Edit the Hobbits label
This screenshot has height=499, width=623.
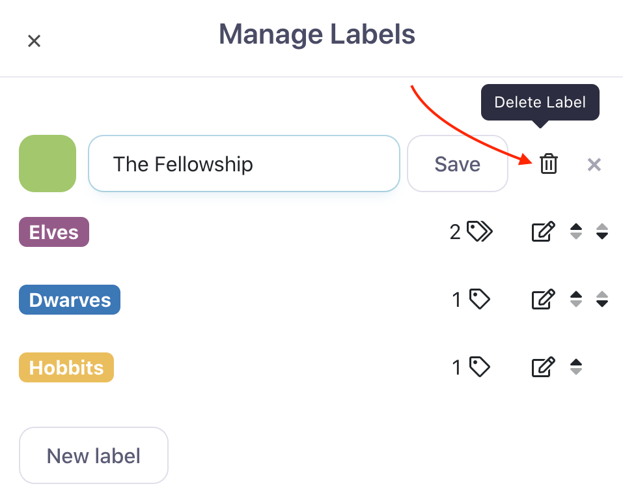[544, 367]
